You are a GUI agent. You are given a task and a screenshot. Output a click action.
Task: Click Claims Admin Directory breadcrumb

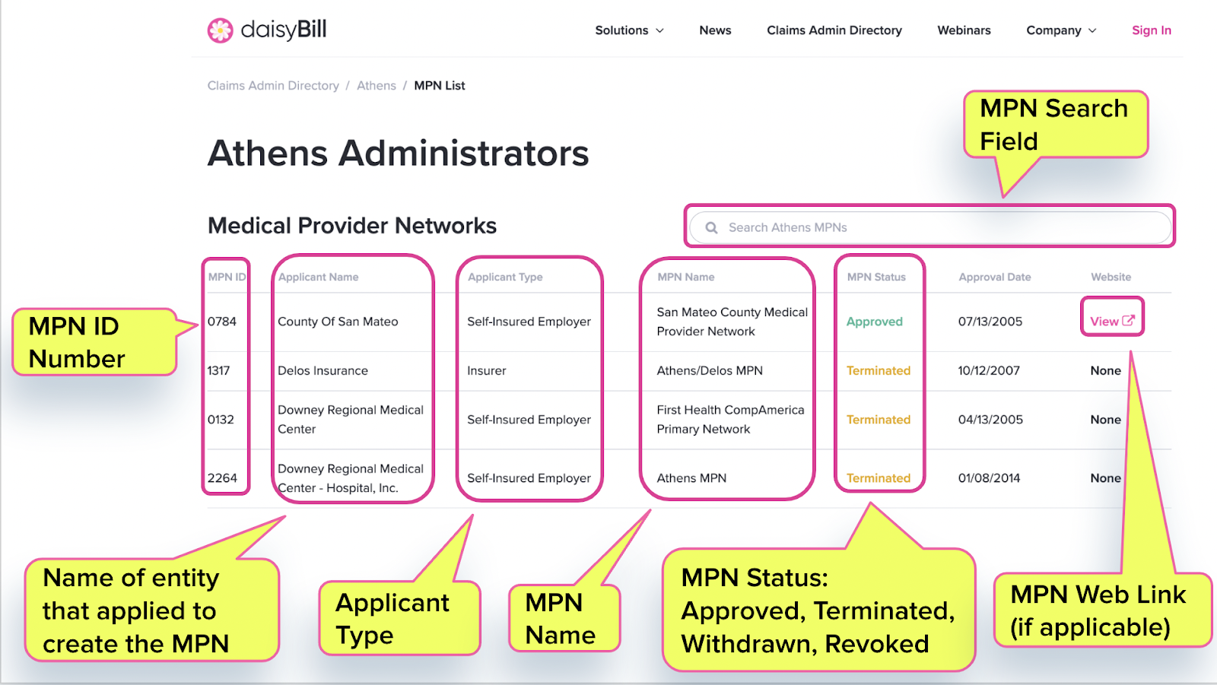click(x=273, y=86)
